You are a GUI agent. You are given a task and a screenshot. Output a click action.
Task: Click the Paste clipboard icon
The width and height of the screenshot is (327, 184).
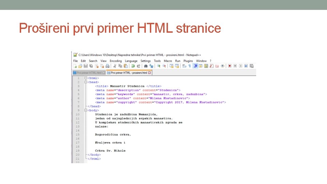coord(126,66)
